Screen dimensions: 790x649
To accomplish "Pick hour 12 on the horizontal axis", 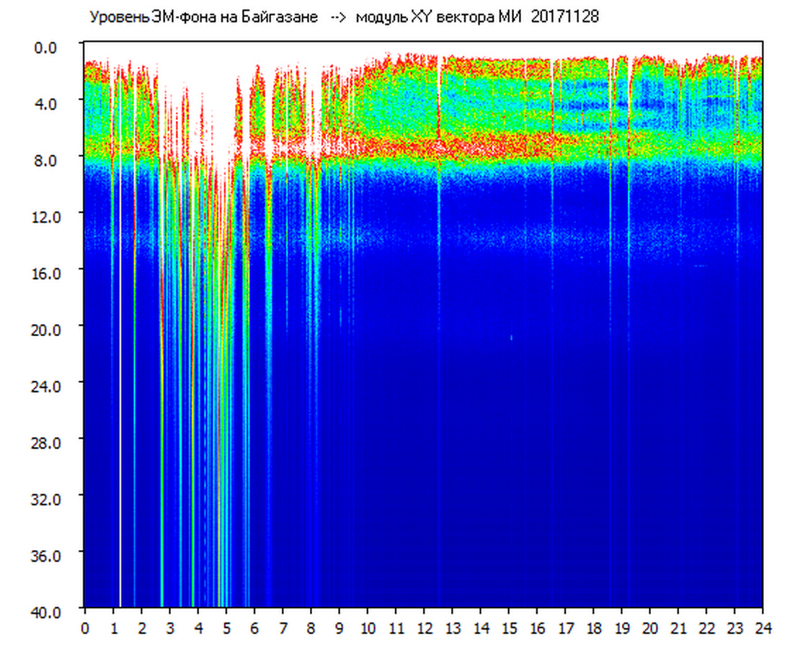I will (x=424, y=628).
